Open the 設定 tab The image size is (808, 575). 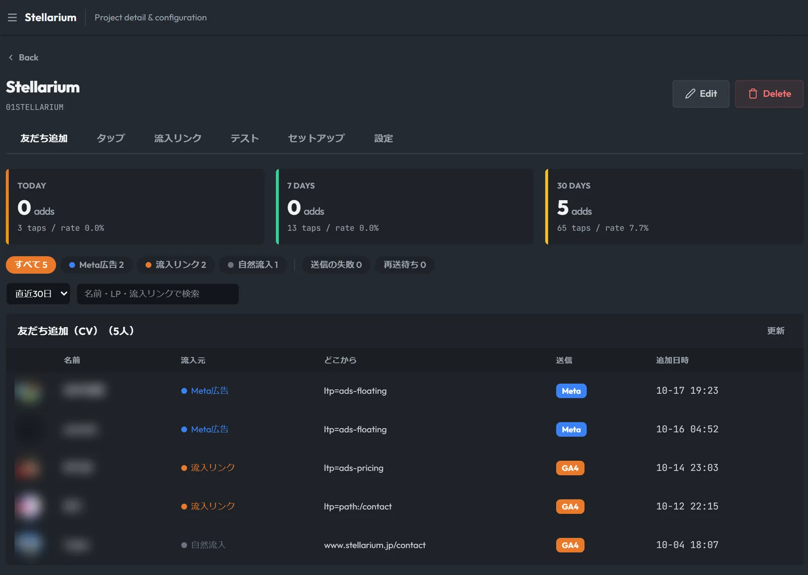383,138
